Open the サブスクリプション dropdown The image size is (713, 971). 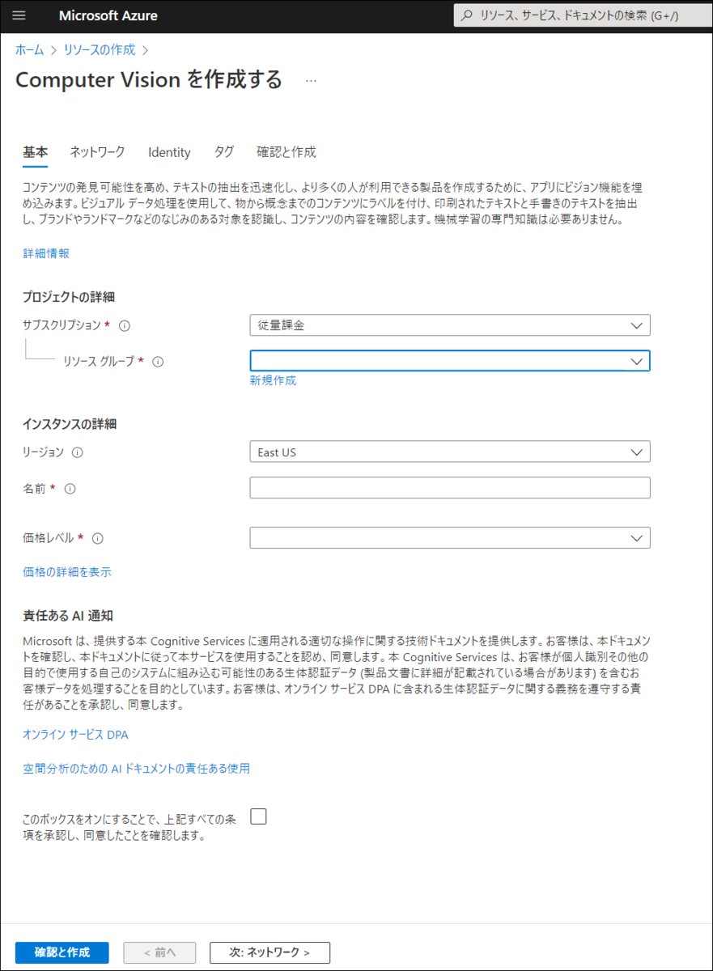tap(450, 325)
